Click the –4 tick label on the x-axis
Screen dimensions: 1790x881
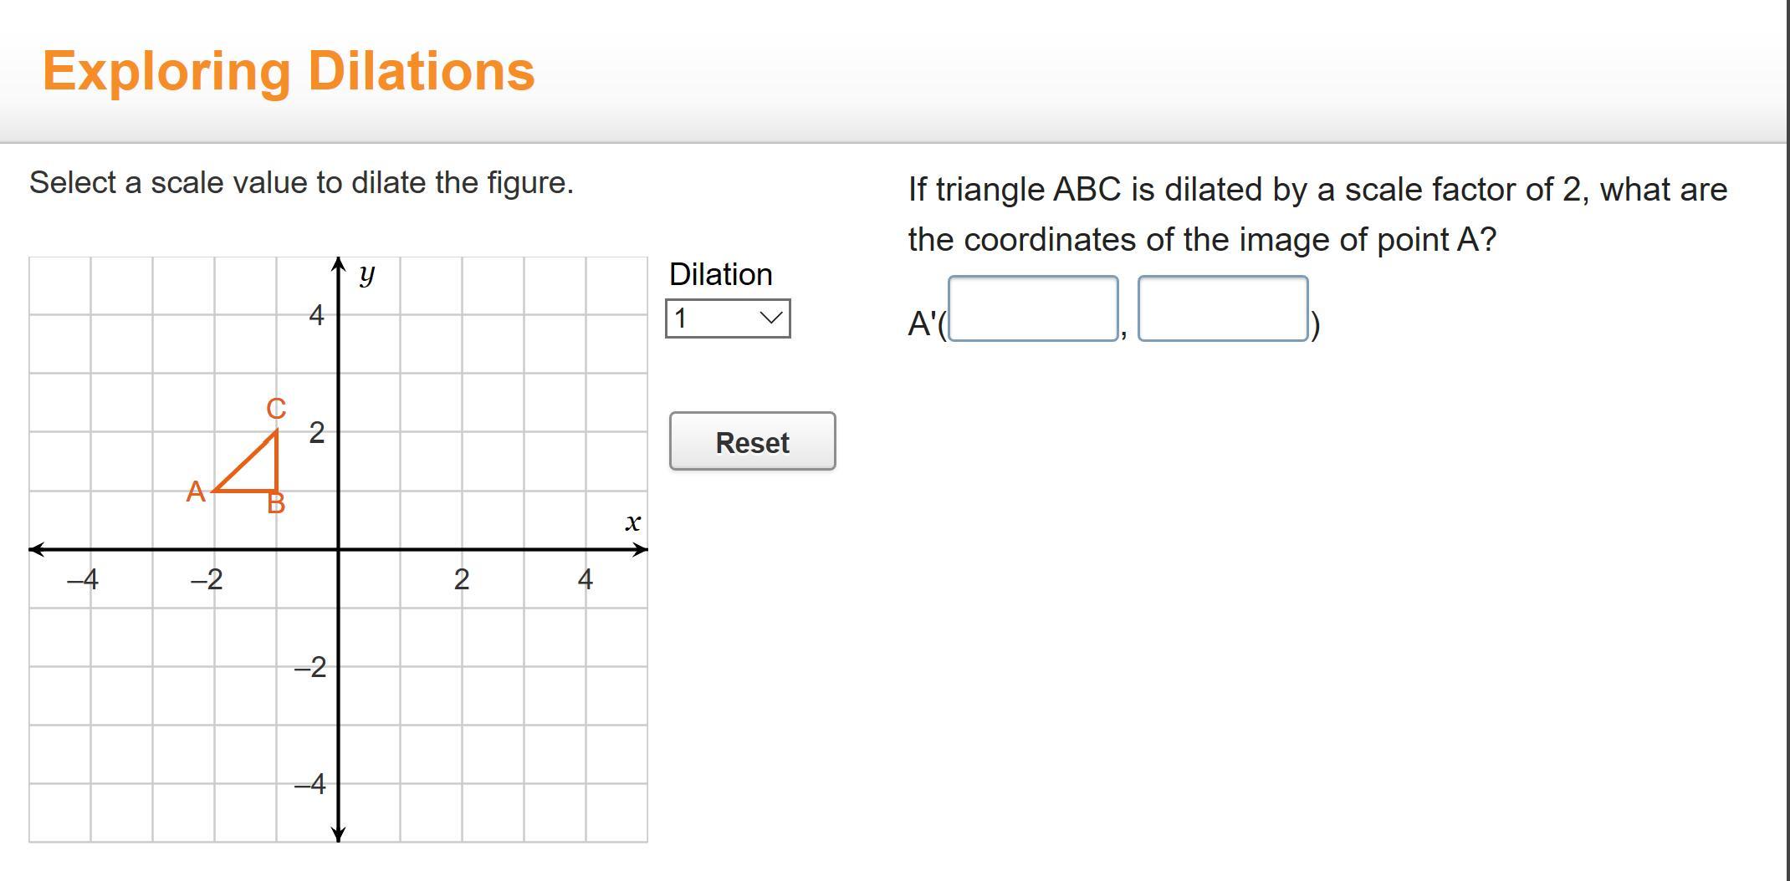83,579
